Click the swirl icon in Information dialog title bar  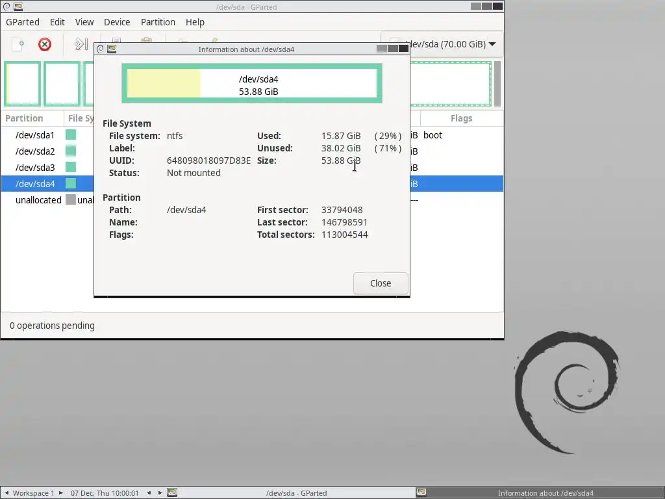(x=100, y=49)
